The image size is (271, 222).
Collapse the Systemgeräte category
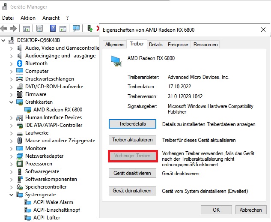click(x=11, y=195)
